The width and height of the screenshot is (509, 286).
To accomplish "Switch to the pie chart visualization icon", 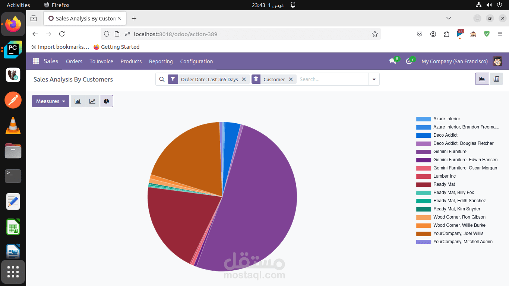I will pyautogui.click(x=106, y=101).
